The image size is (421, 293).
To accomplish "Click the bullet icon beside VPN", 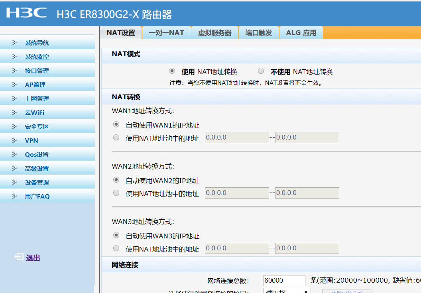I will tap(14, 140).
